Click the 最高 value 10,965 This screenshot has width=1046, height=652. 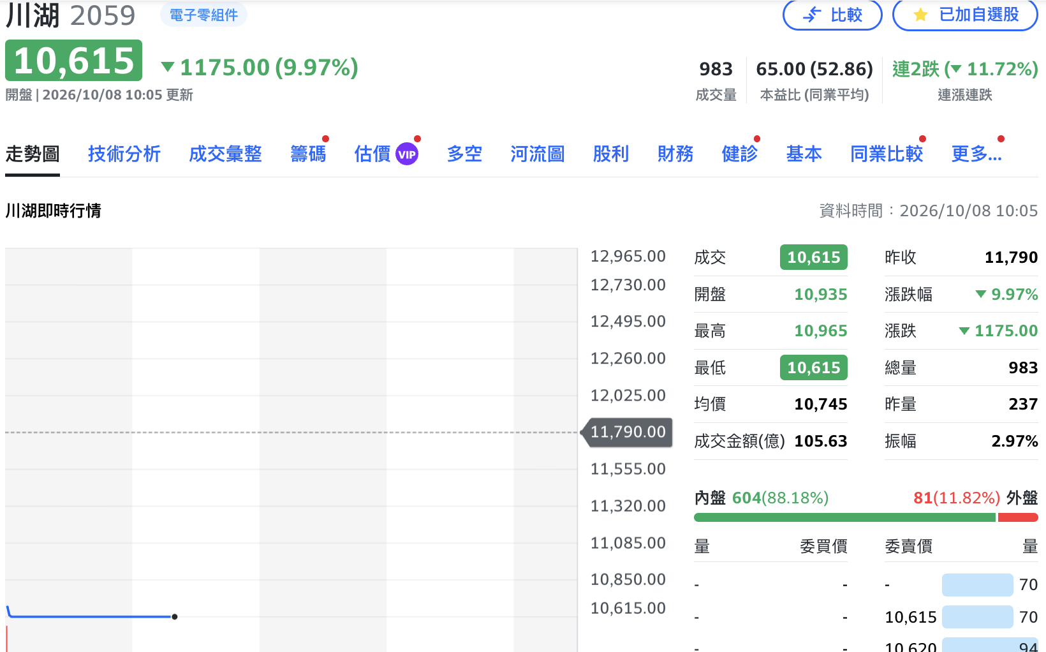click(x=820, y=330)
